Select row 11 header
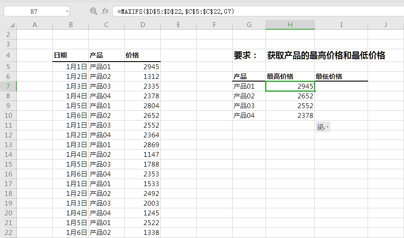The height and width of the screenshot is (238, 404). [8, 125]
